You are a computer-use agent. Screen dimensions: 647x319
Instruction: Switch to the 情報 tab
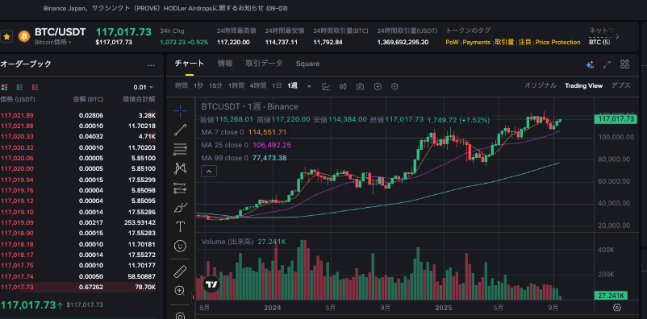pos(225,64)
